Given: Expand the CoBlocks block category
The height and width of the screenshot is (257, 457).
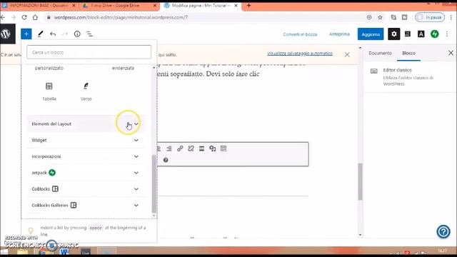Looking at the screenshot, I should coord(86,189).
